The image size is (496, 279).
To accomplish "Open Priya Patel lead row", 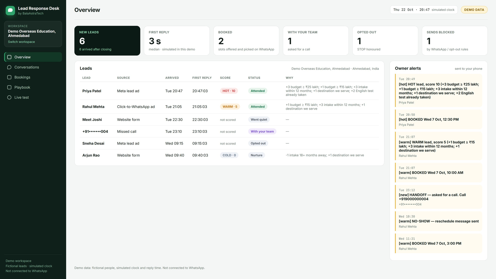I will 229,91.
